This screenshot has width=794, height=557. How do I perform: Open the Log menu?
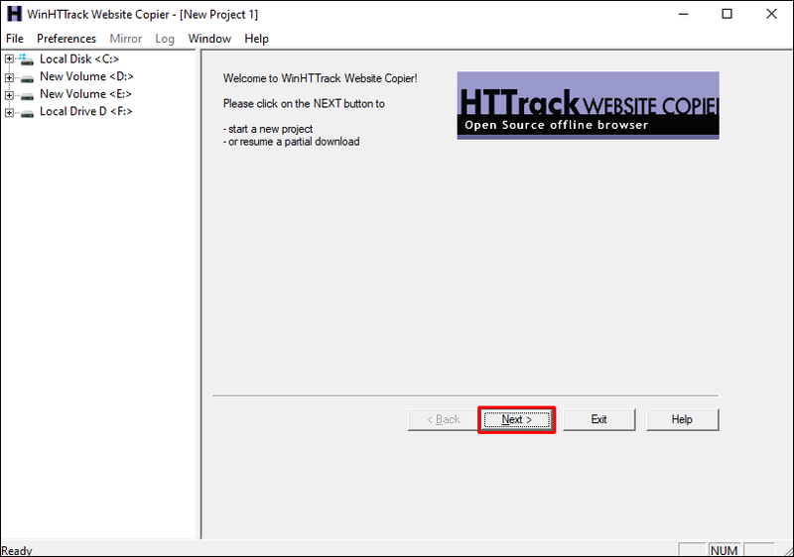pos(165,39)
